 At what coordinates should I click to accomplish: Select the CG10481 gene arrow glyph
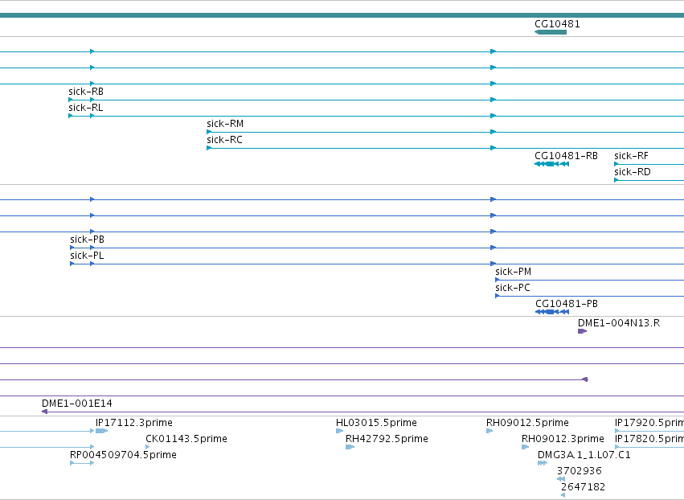[x=551, y=32]
